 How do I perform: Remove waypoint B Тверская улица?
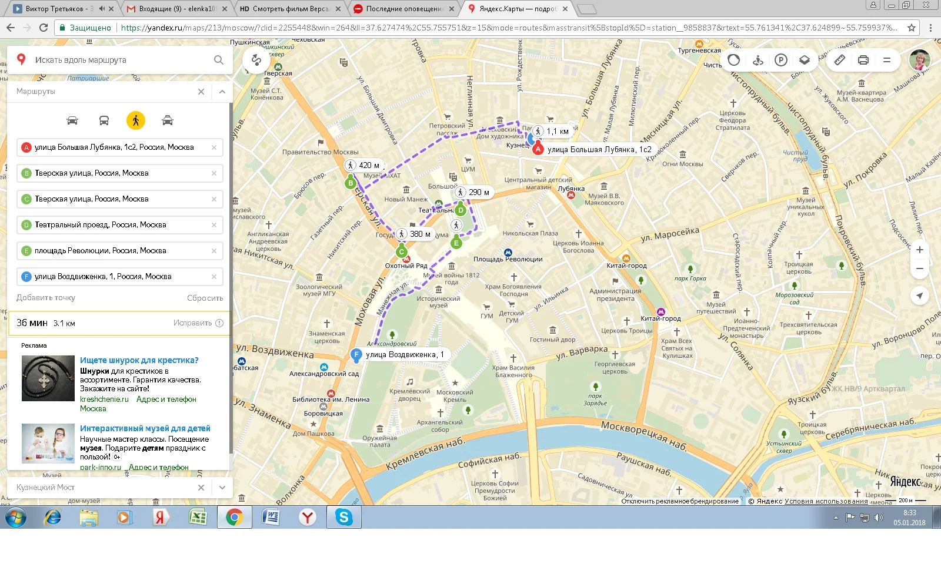tap(214, 173)
